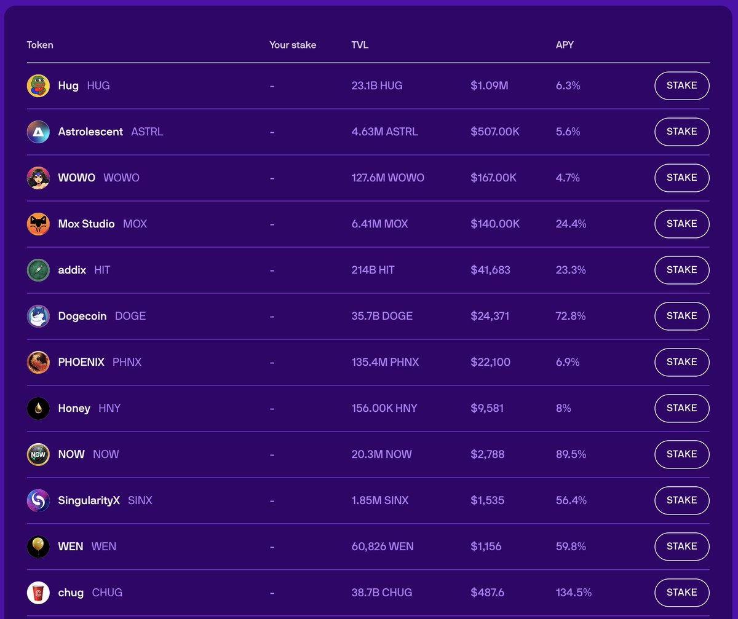Sort by the Token column header

(40, 45)
